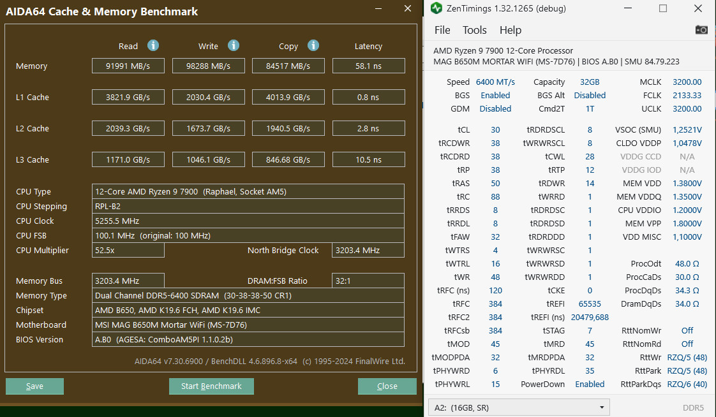Click the DDR5 label in ZenTimings footer
716x417 pixels.
coord(693,407)
